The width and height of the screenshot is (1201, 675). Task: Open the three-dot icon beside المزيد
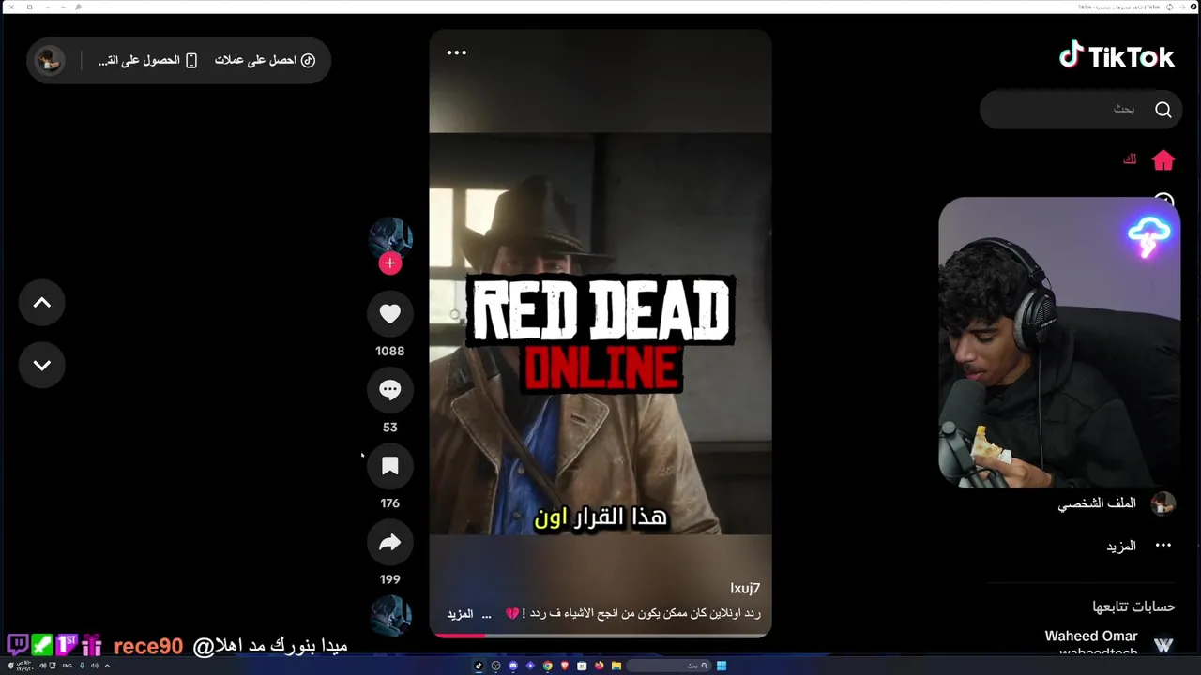coord(1163,546)
